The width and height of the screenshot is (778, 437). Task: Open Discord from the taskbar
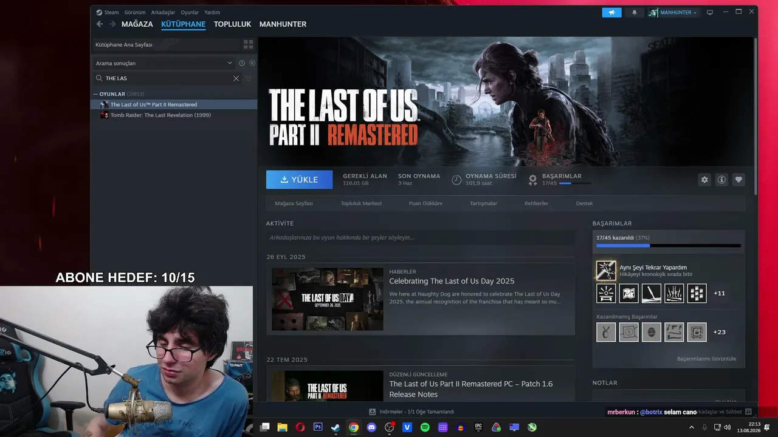(371, 427)
